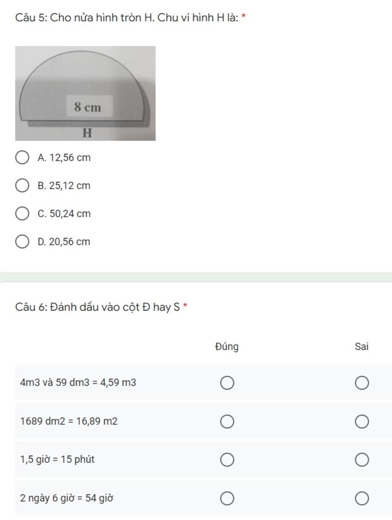Screen dimensions: 392x520
Task: Mark Đúng for 2 ngày 6 giờ row
Action: (x=227, y=498)
